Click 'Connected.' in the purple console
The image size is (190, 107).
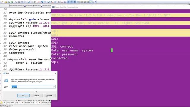pyautogui.click(x=60, y=58)
